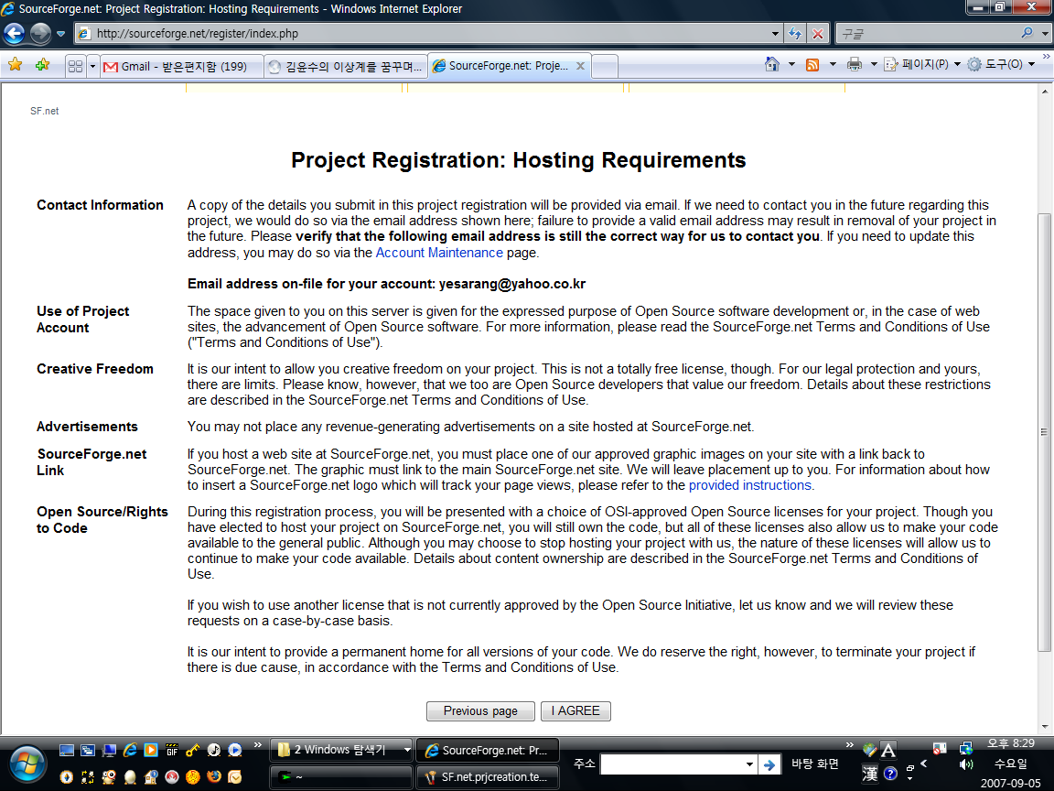Expand the Print options dropdown arrow
Image resolution: width=1054 pixels, height=791 pixels.
[874, 64]
